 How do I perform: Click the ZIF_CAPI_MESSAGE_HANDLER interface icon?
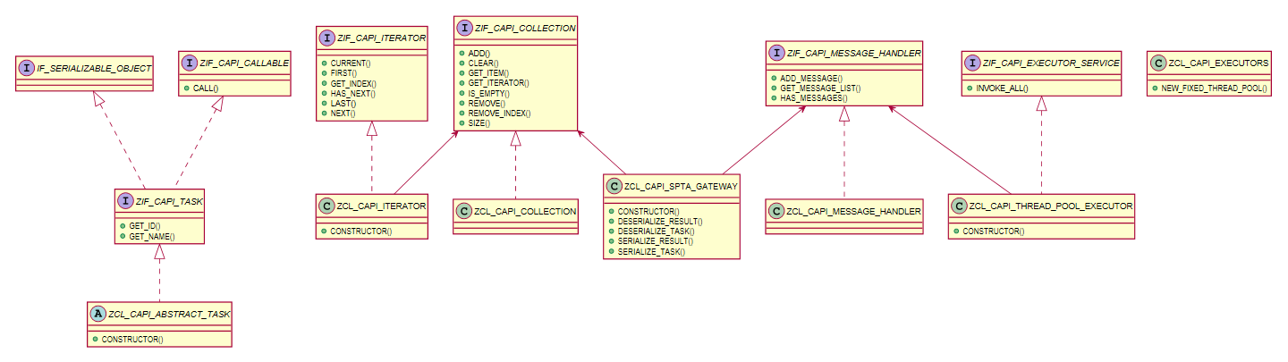(777, 54)
